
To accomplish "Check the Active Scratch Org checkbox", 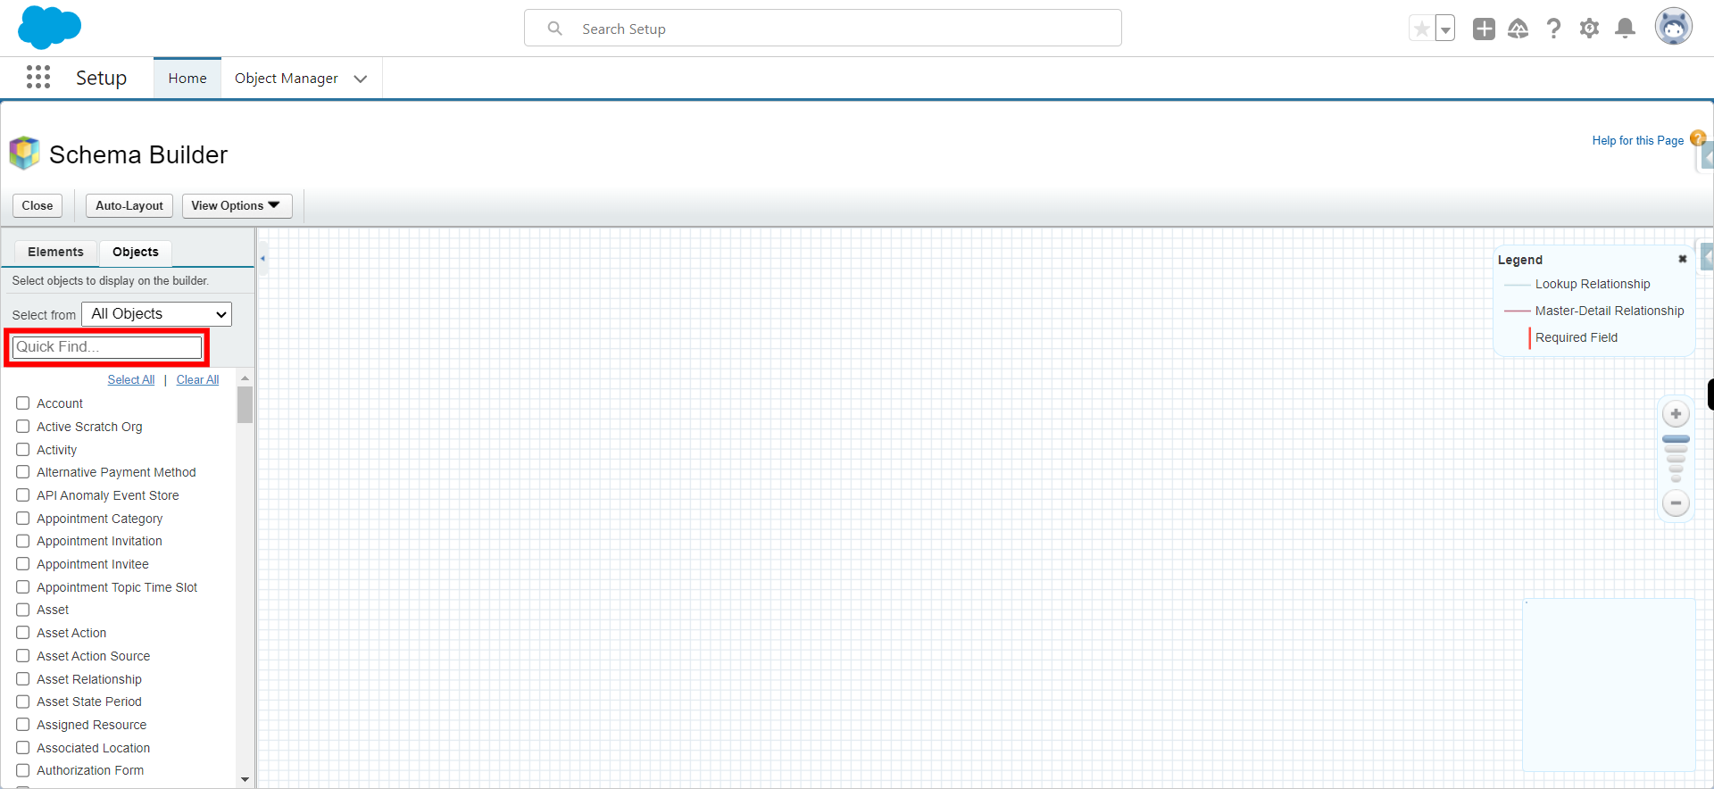I will (x=23, y=427).
